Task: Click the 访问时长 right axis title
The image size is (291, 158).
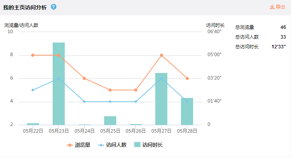Action: (x=215, y=25)
